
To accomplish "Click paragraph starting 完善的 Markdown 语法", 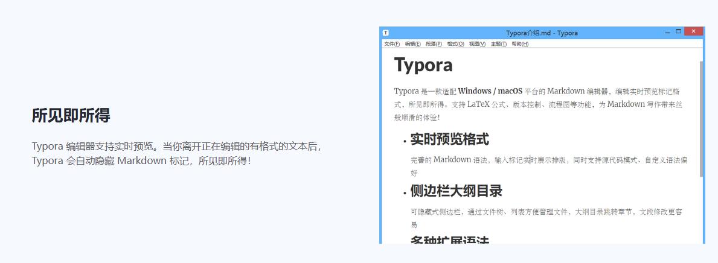I will click(548, 166).
